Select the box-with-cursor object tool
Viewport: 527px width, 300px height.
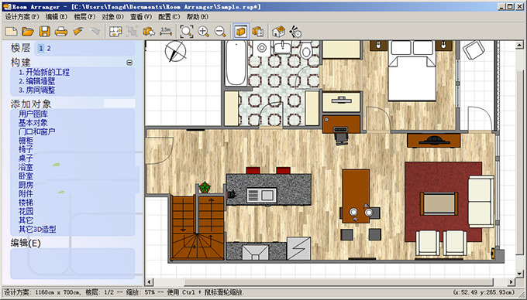point(149,32)
